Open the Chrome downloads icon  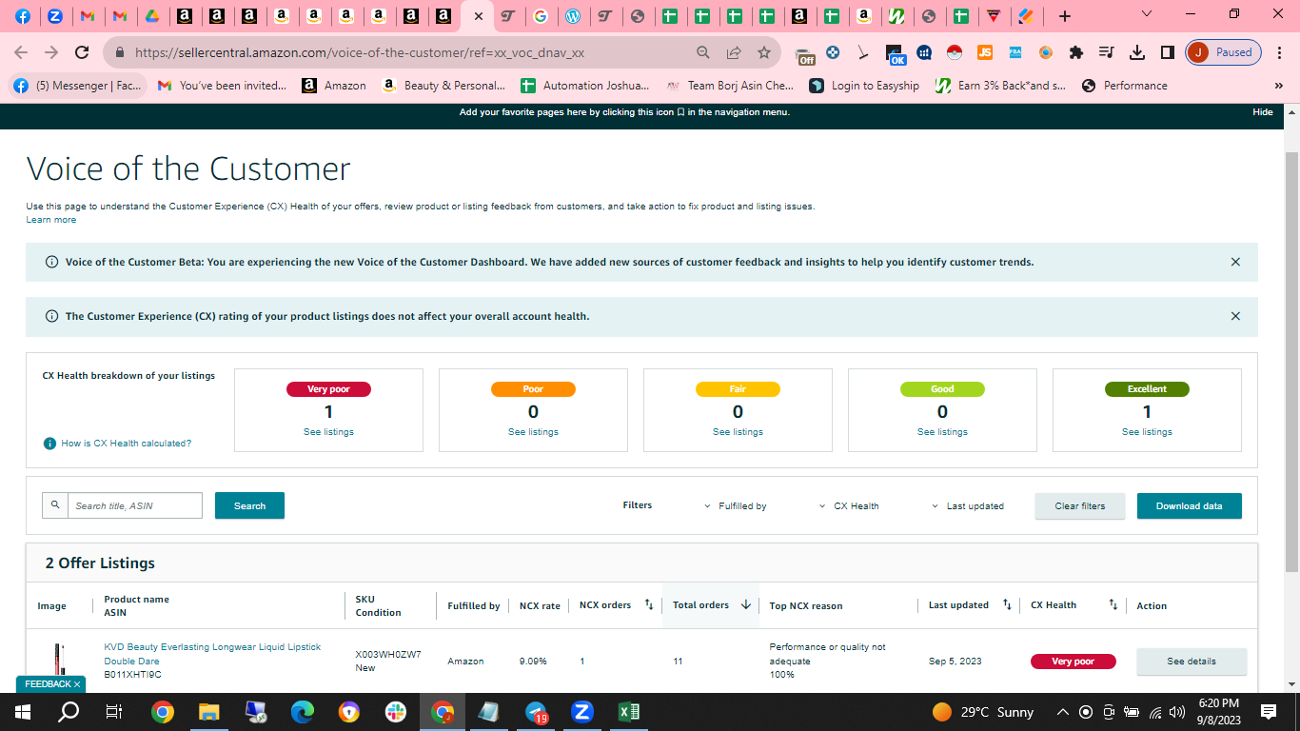pyautogui.click(x=1137, y=53)
